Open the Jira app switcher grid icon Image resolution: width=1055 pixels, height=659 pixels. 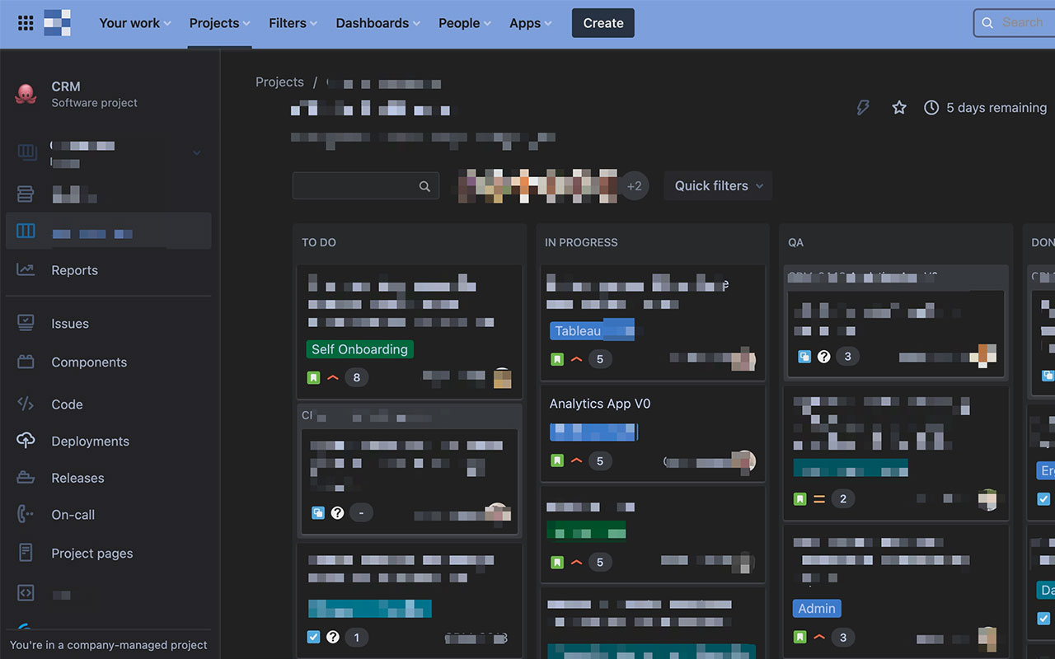tap(26, 21)
